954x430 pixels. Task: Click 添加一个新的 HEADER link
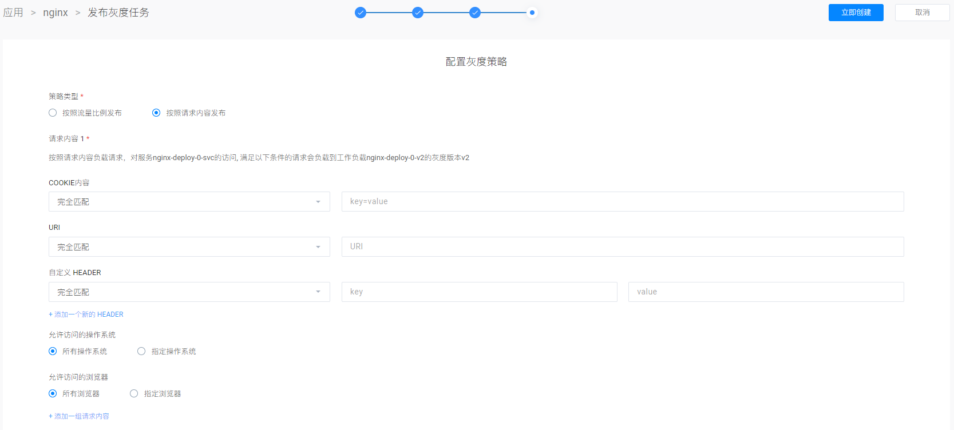tap(86, 314)
